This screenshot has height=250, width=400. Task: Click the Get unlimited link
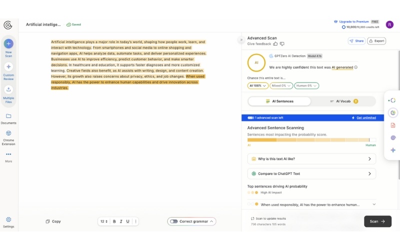(366, 117)
